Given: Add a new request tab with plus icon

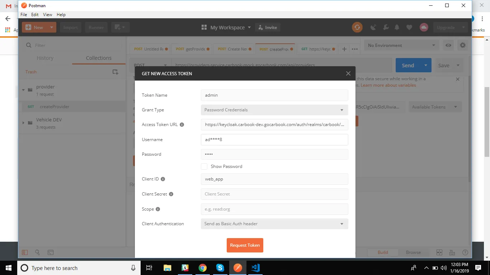Looking at the screenshot, I should pyautogui.click(x=344, y=49).
